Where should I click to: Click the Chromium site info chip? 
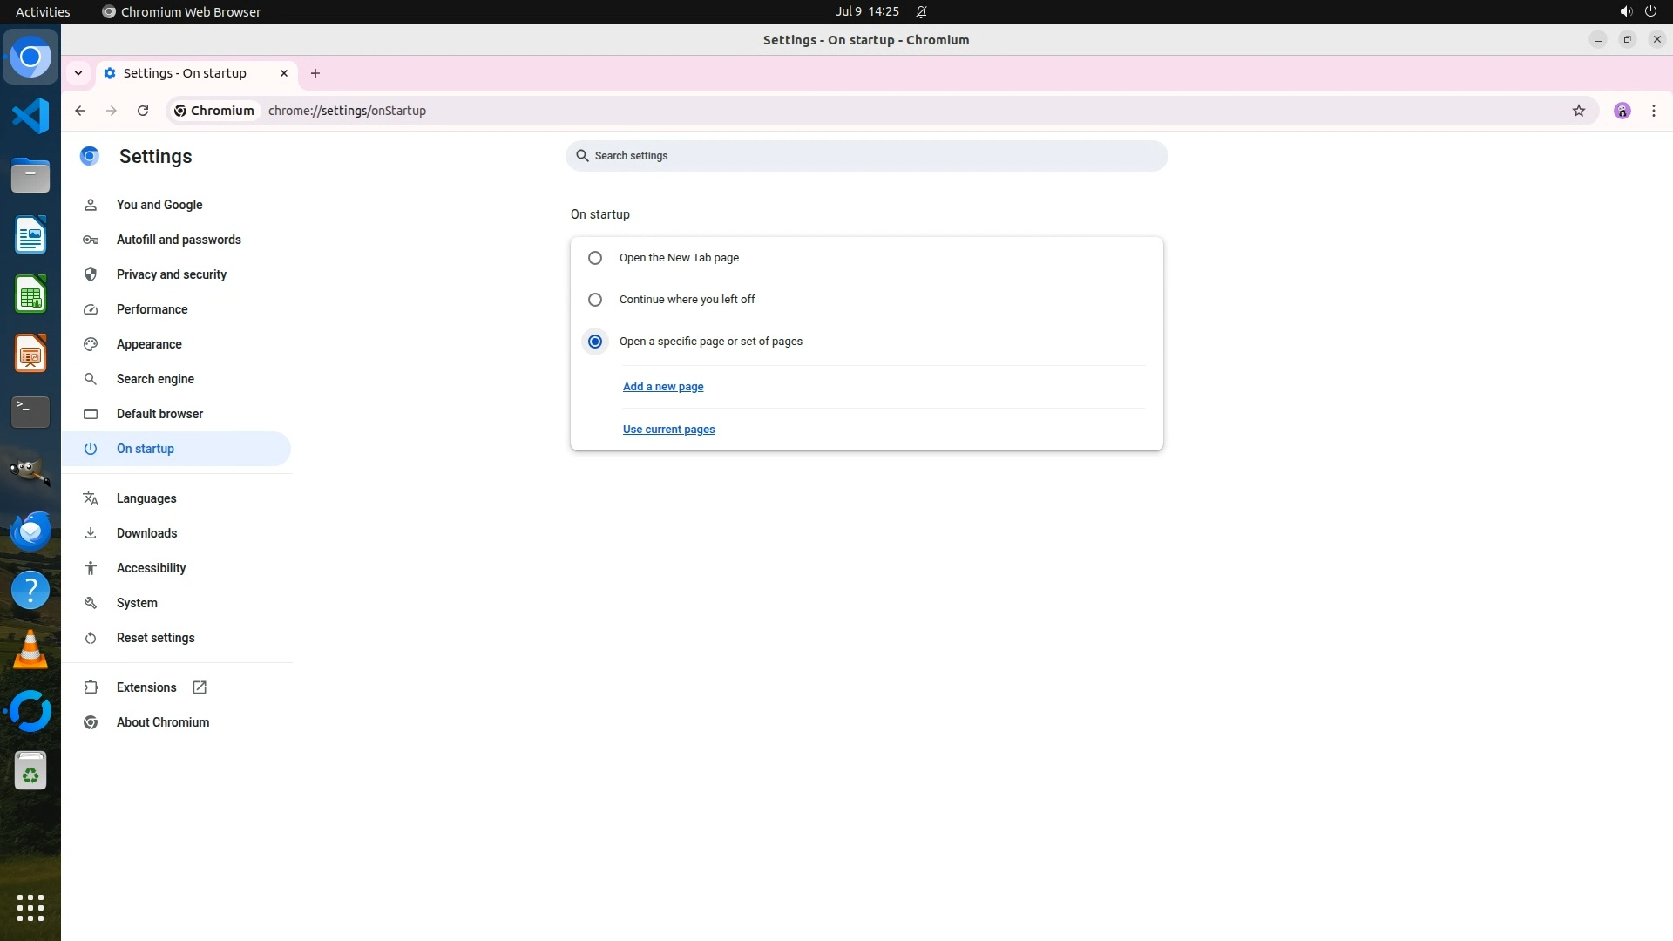pyautogui.click(x=214, y=111)
